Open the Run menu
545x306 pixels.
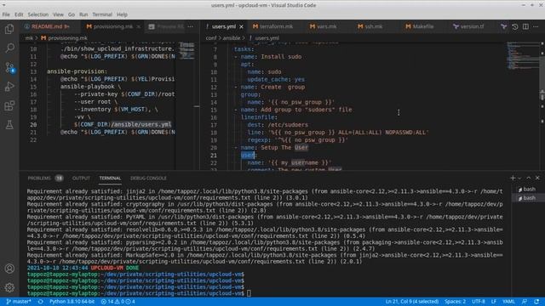(83, 14)
